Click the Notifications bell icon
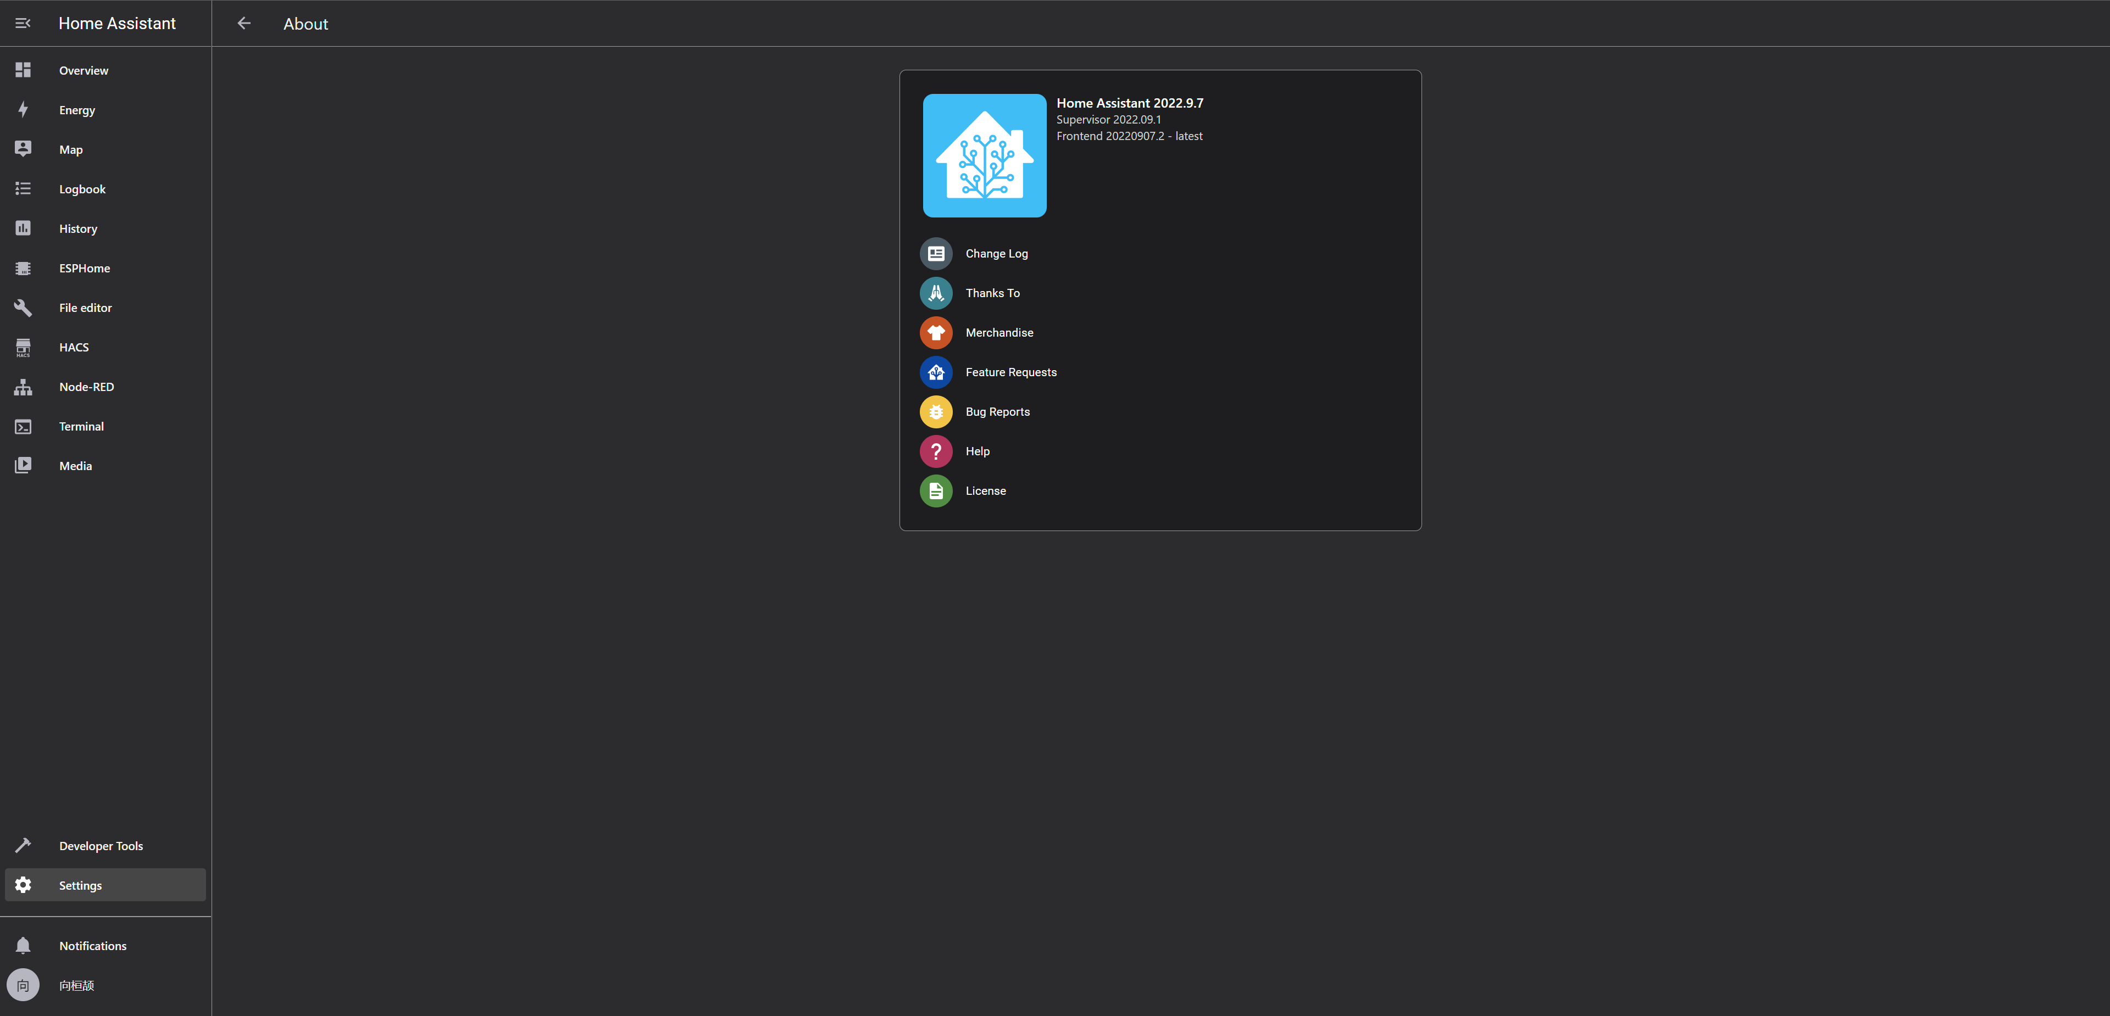The width and height of the screenshot is (2110, 1016). [x=23, y=946]
